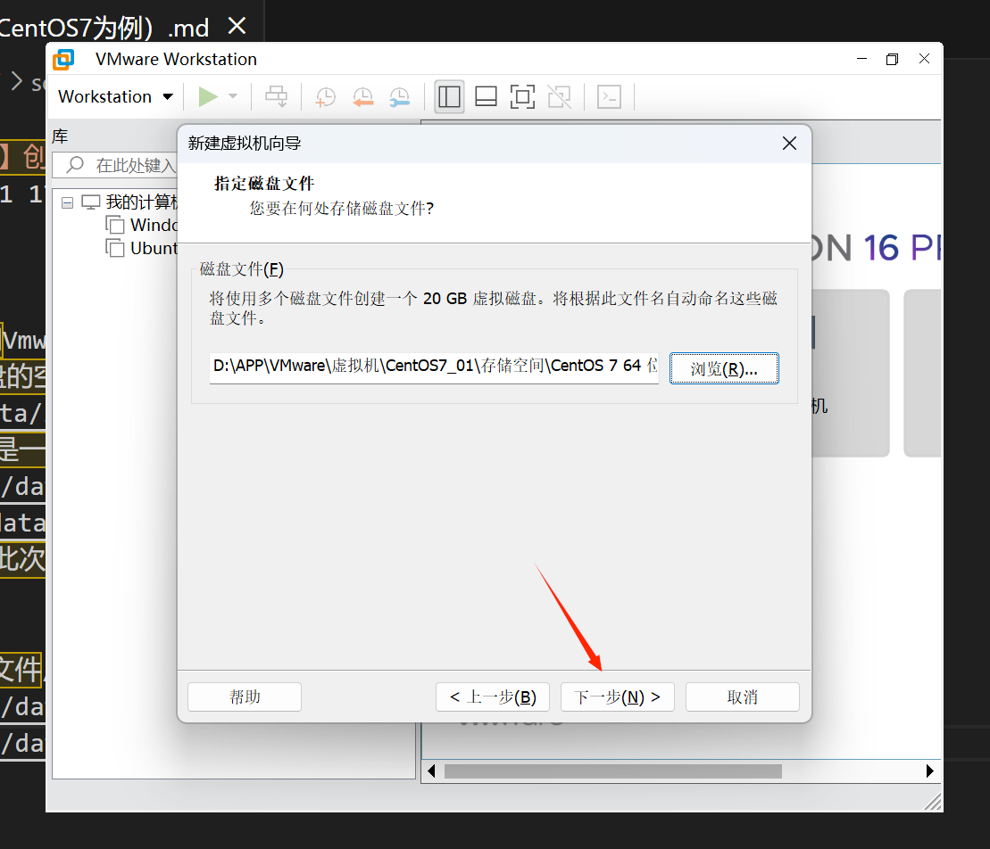Minimize the VMware Workstation window

[861, 59]
